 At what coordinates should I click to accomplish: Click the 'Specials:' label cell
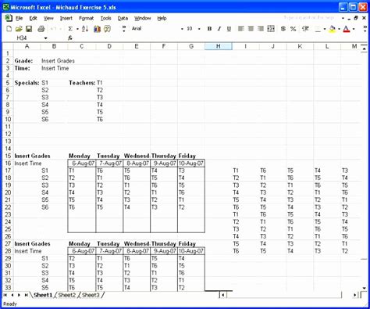point(27,83)
